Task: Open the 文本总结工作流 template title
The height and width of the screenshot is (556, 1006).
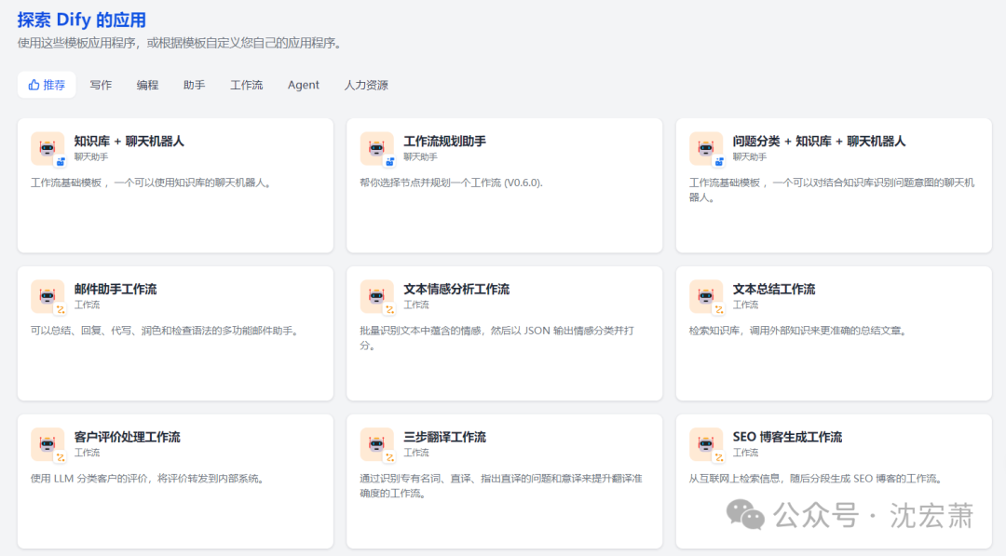Action: [774, 290]
